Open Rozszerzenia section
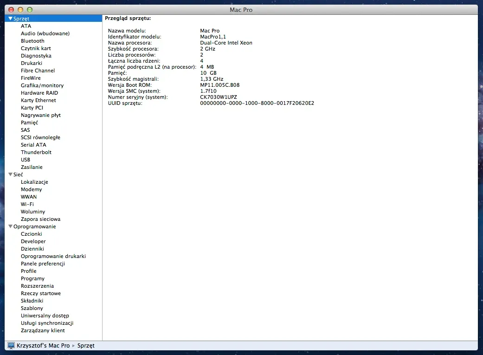Image resolution: width=483 pixels, height=355 pixels. pyautogui.click(x=37, y=286)
